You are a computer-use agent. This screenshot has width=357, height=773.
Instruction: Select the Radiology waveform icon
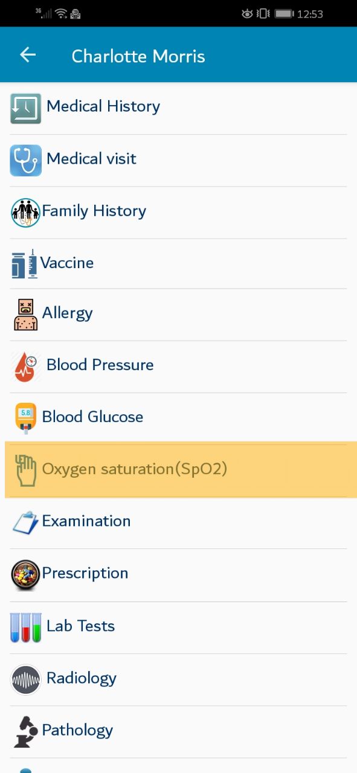[25, 679]
